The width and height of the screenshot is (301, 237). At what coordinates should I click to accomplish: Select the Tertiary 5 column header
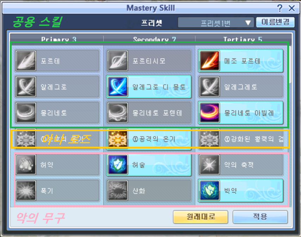tap(243, 39)
